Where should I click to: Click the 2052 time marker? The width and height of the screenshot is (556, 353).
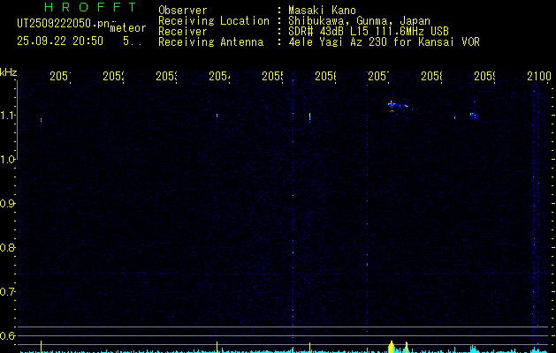pyautogui.click(x=113, y=77)
